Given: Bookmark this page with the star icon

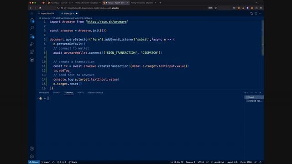Looking at the screenshot, I should tap(216, 8).
